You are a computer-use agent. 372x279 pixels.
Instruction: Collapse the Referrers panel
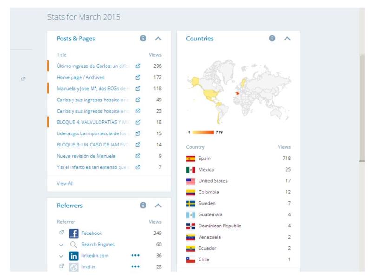tap(158, 205)
